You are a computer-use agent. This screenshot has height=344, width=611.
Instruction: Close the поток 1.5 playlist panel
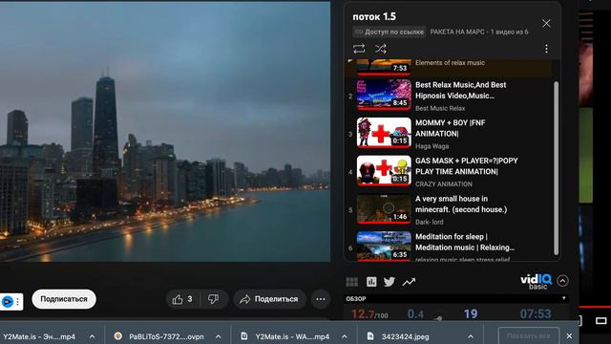546,23
